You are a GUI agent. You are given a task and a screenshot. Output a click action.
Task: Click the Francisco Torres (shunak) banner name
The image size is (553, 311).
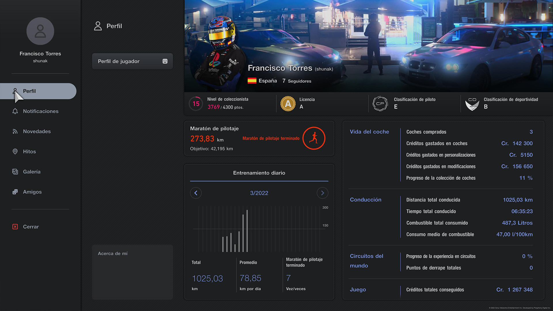pyautogui.click(x=290, y=68)
